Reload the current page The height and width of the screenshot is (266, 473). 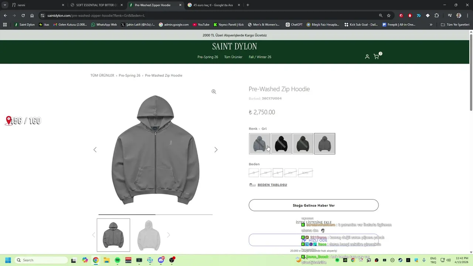(x=23, y=16)
